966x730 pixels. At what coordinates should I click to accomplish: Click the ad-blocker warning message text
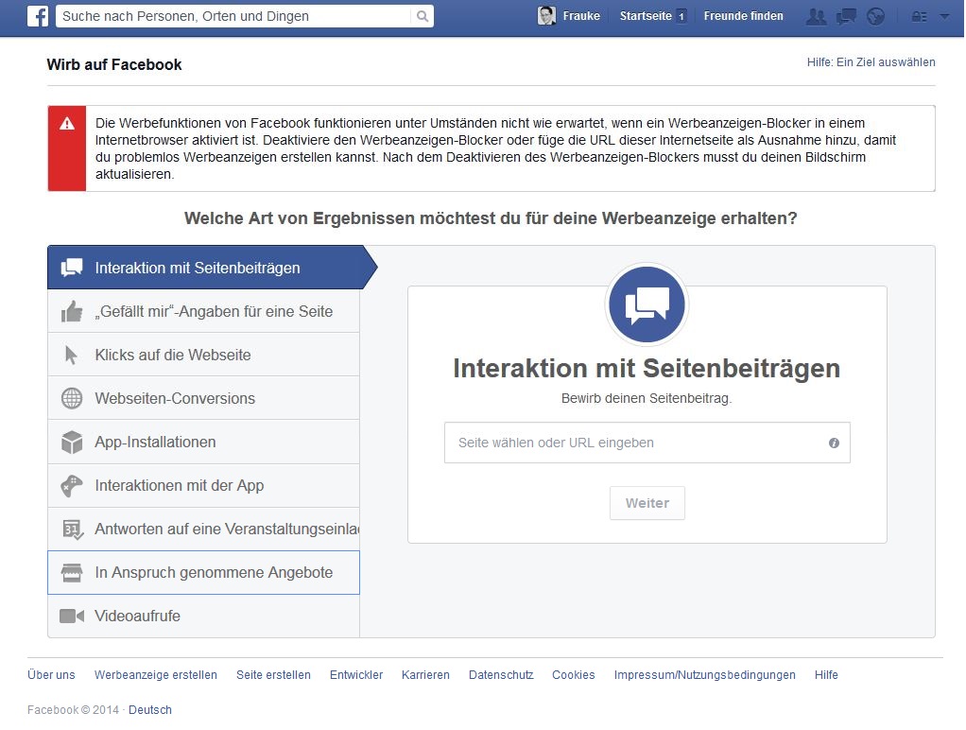pyautogui.click(x=495, y=148)
